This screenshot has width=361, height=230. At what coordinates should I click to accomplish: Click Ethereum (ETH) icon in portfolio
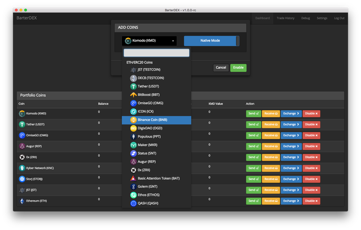22,201
